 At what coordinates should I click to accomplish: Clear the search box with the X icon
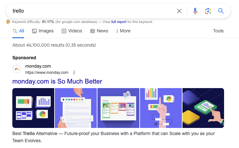click(x=179, y=11)
